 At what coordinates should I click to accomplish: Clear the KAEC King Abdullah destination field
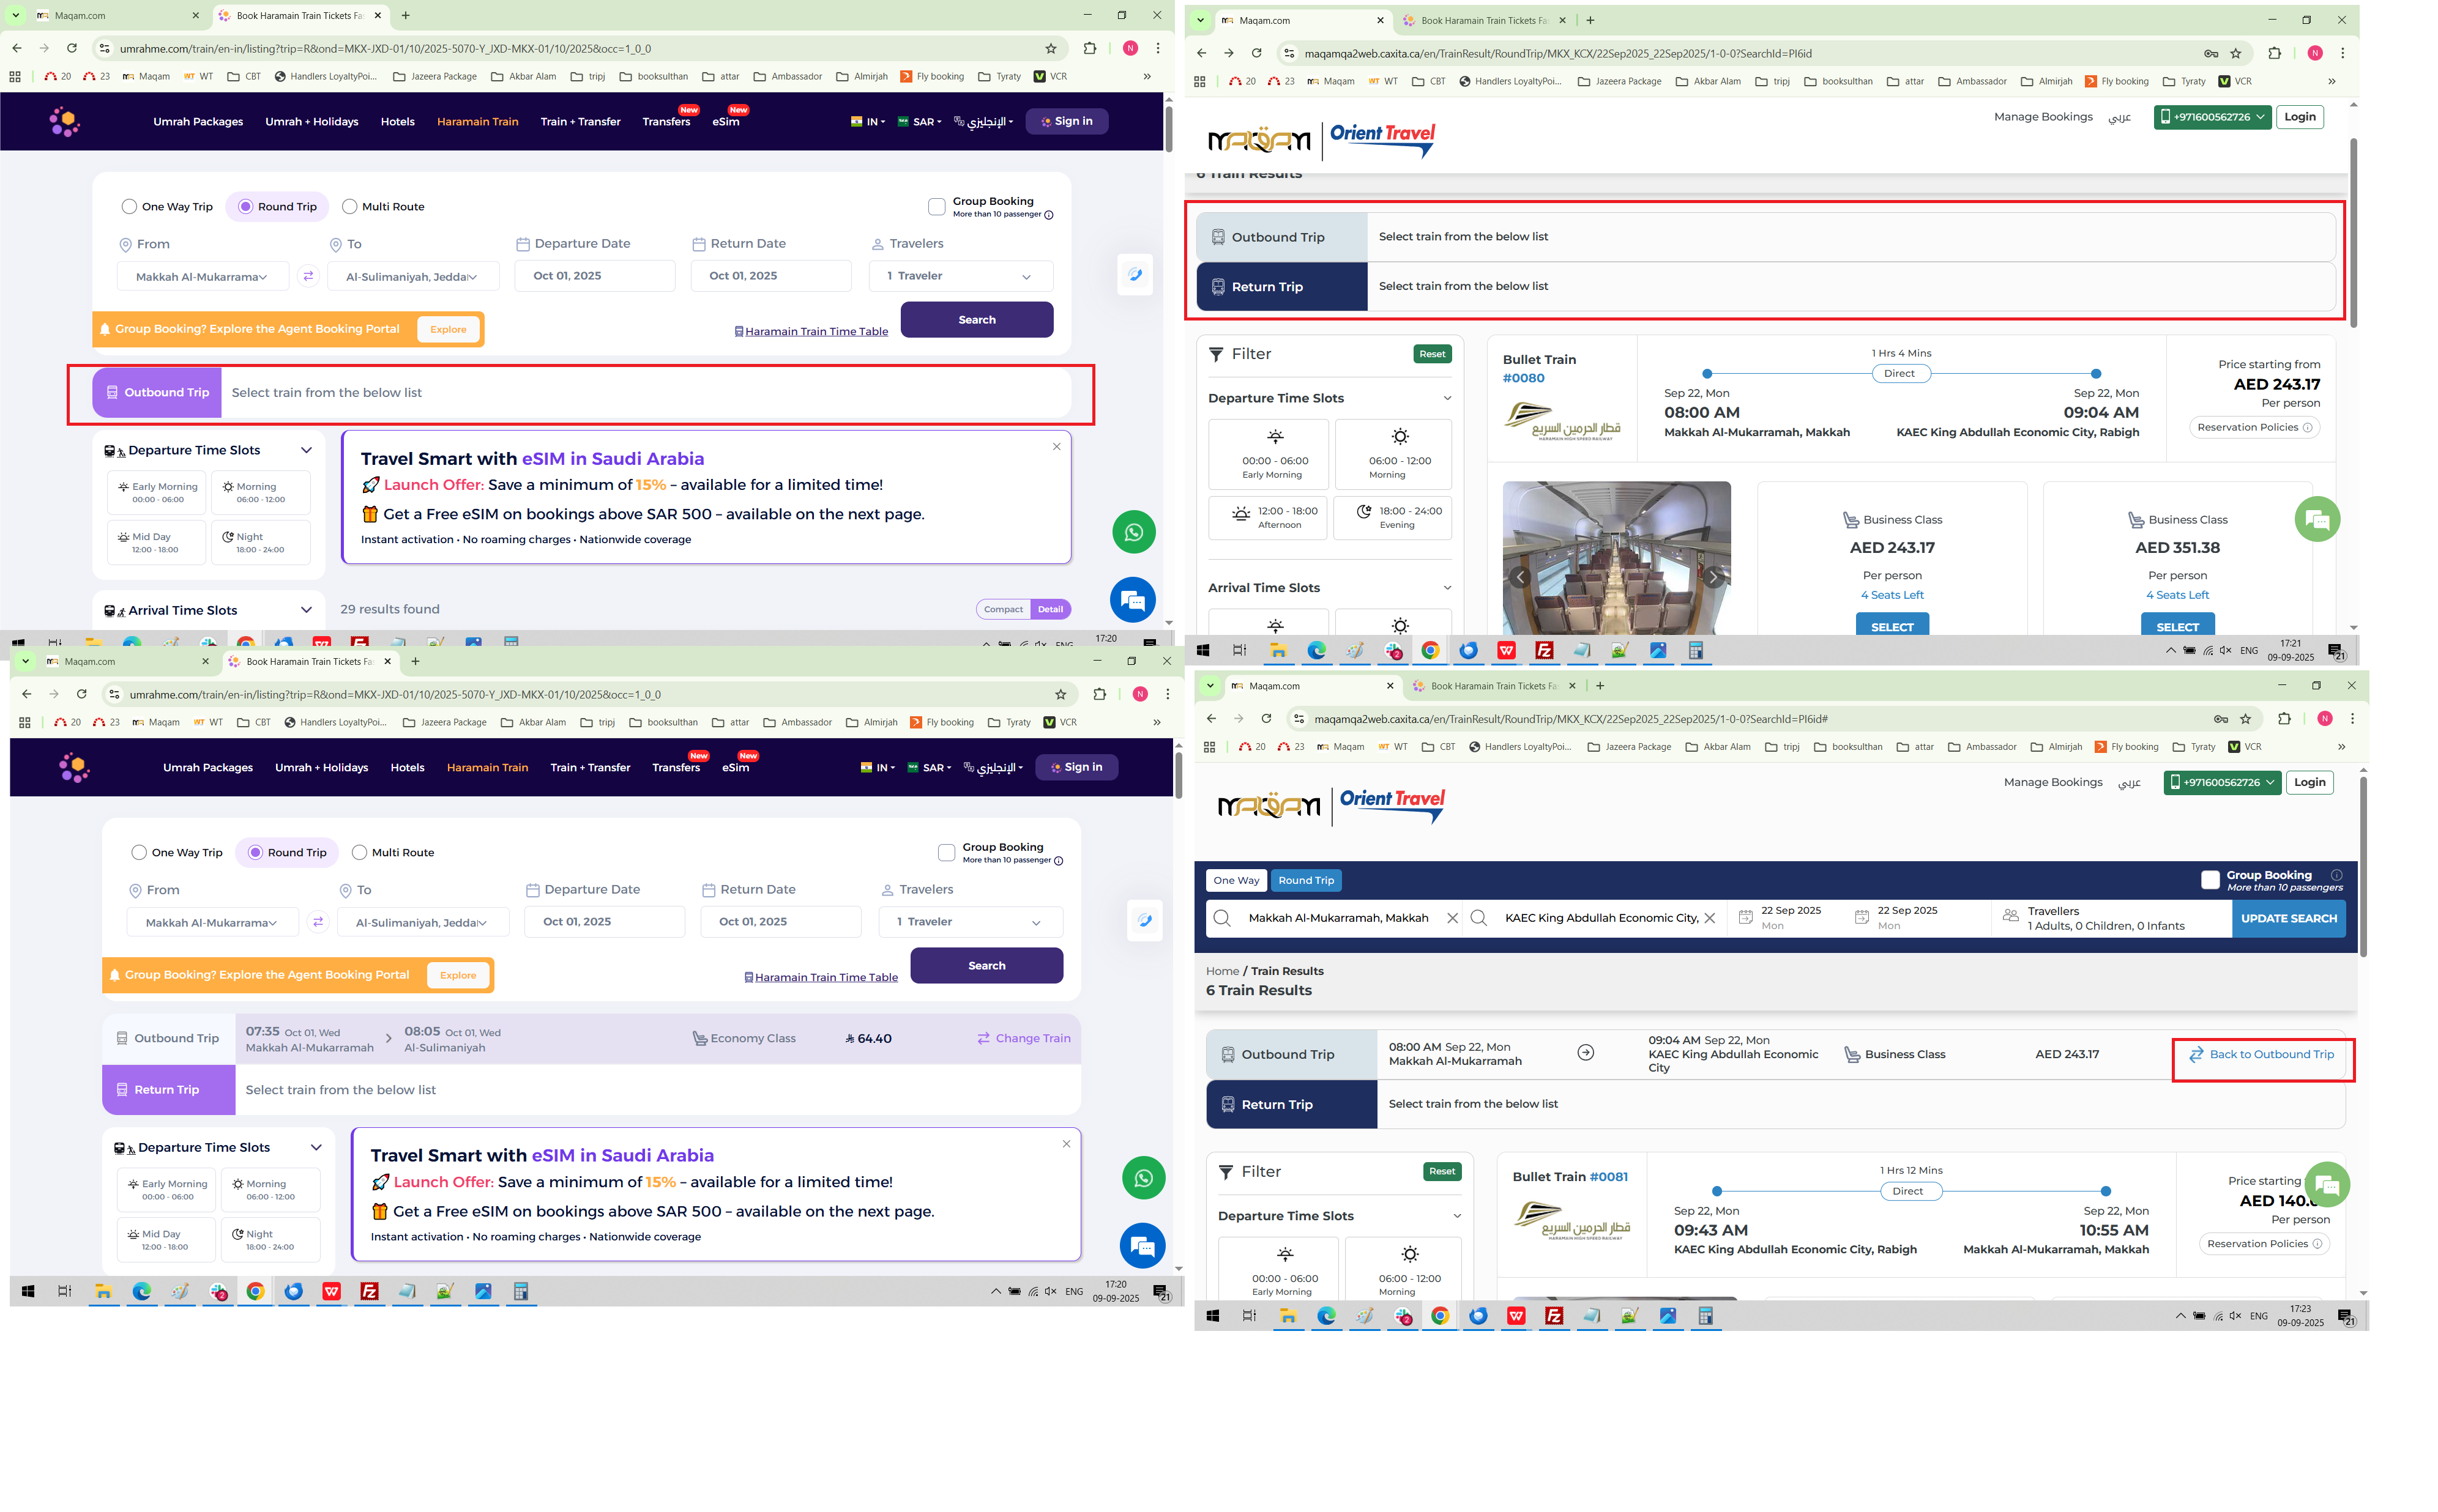[x=1709, y=918]
